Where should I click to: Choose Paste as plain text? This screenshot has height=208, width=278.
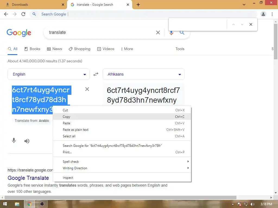122,130
